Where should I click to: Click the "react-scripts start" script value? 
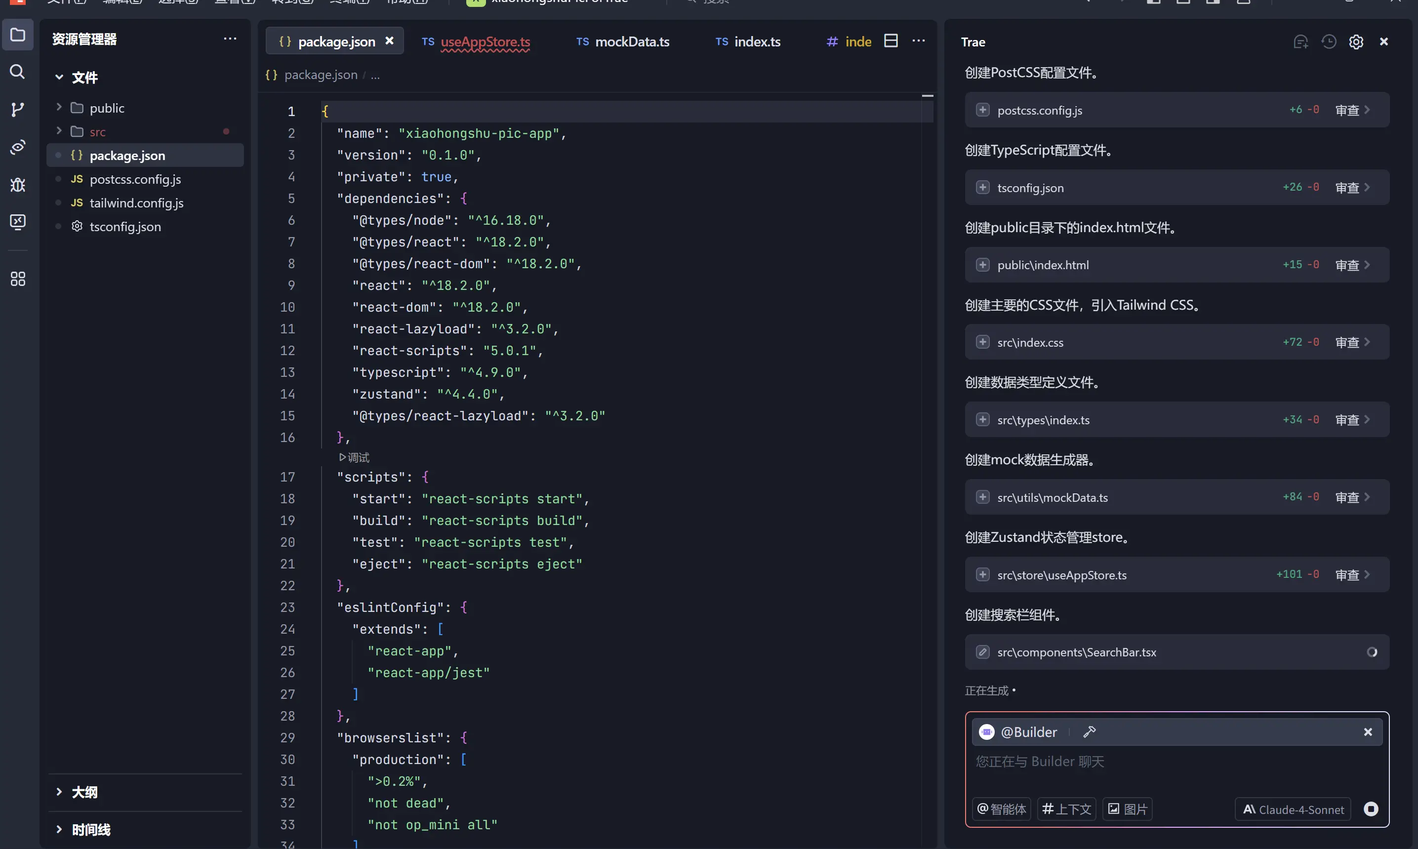coord(502,499)
